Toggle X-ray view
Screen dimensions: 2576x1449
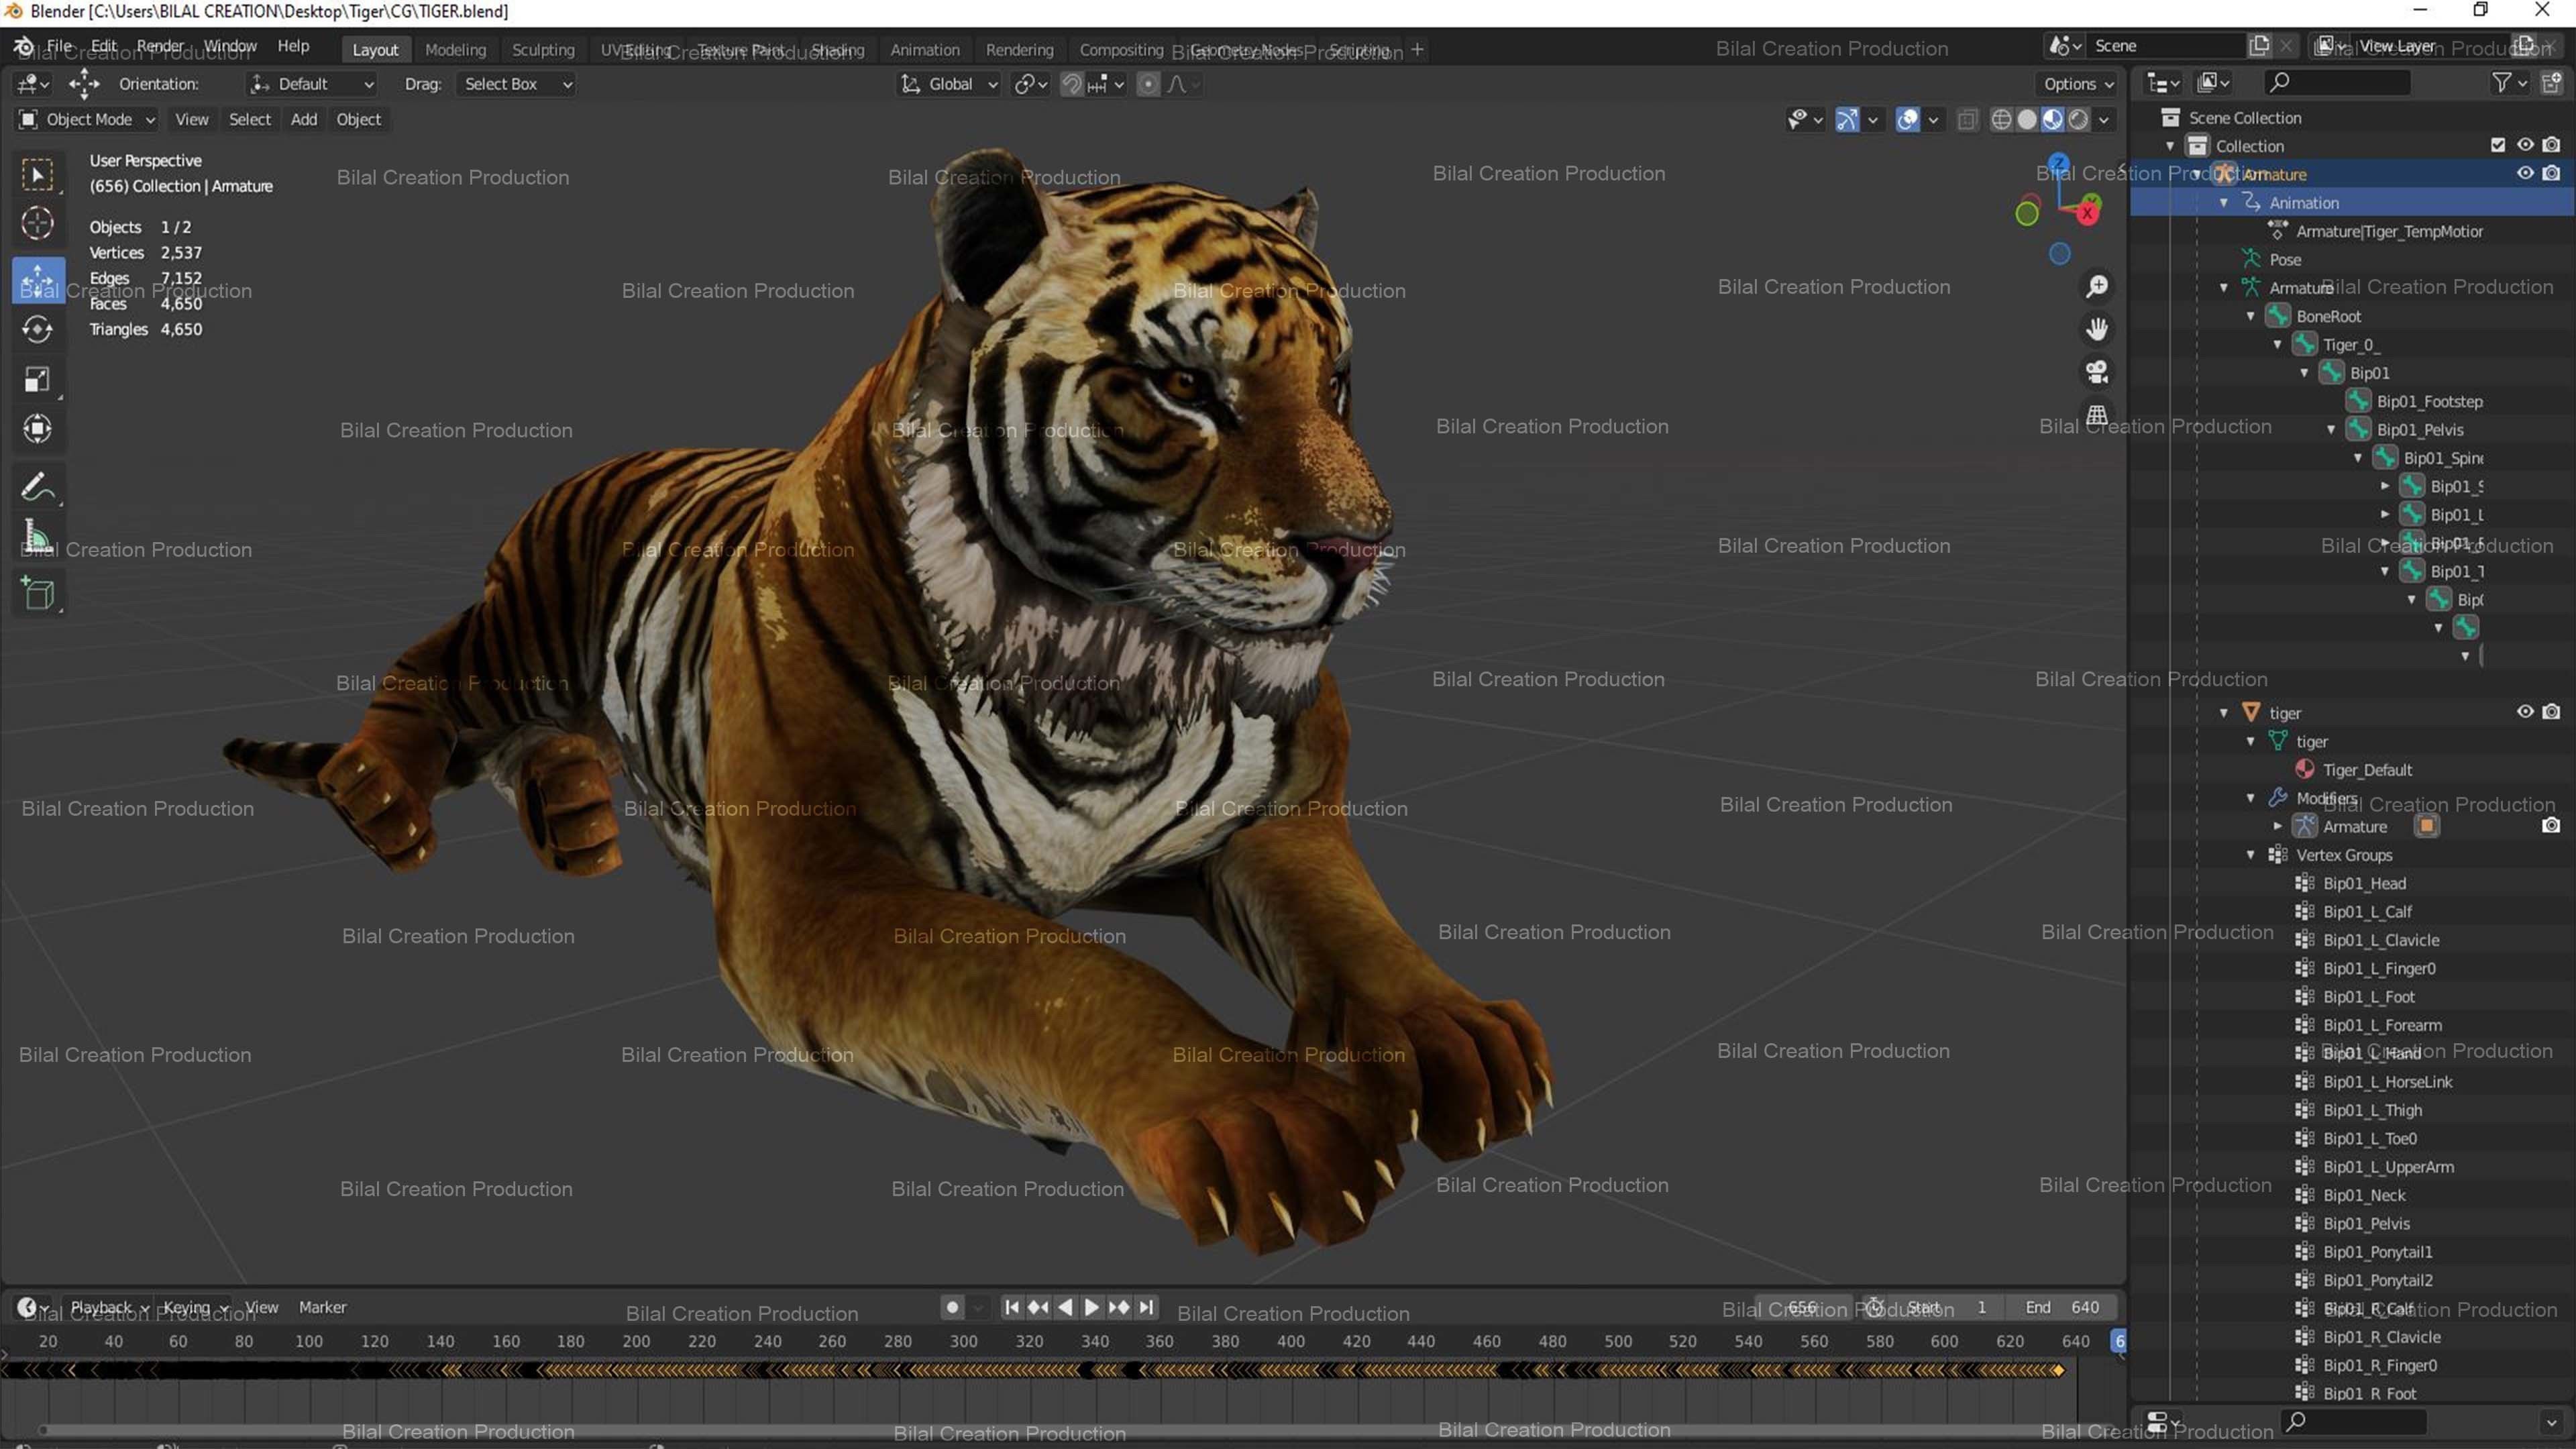(x=1967, y=120)
